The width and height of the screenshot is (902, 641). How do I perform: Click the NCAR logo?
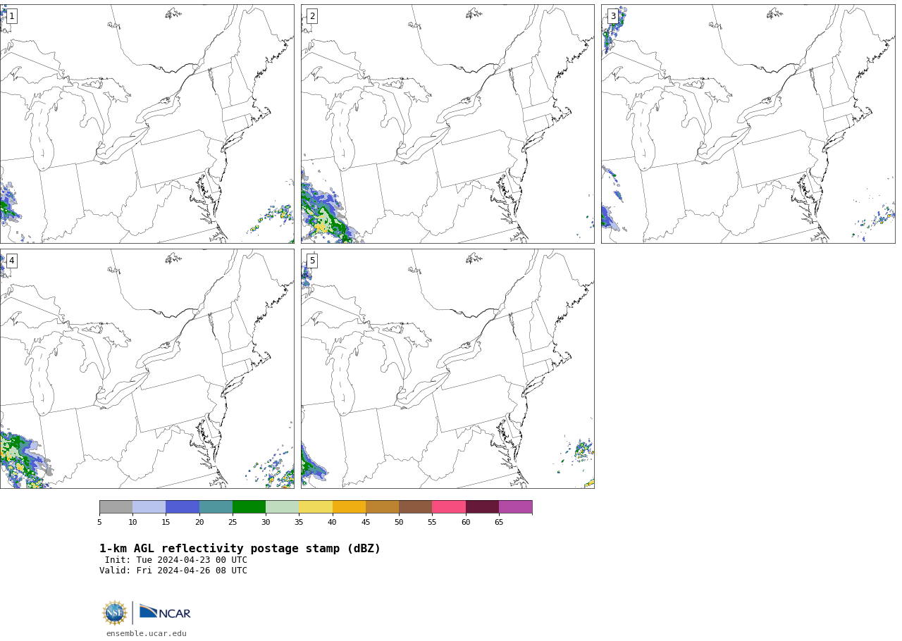click(165, 612)
